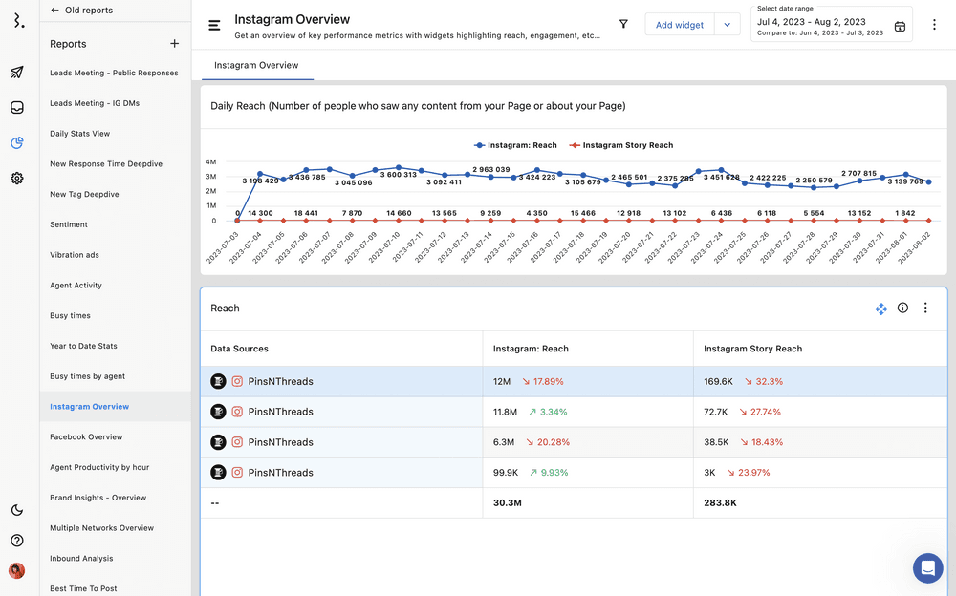Toggle dark mode moon icon
This screenshot has width=956, height=596.
click(17, 510)
